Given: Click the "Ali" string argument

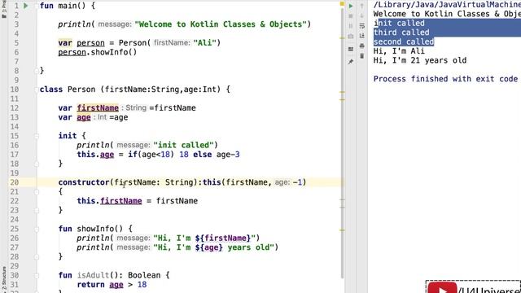Looking at the screenshot, I should tap(204, 43).
